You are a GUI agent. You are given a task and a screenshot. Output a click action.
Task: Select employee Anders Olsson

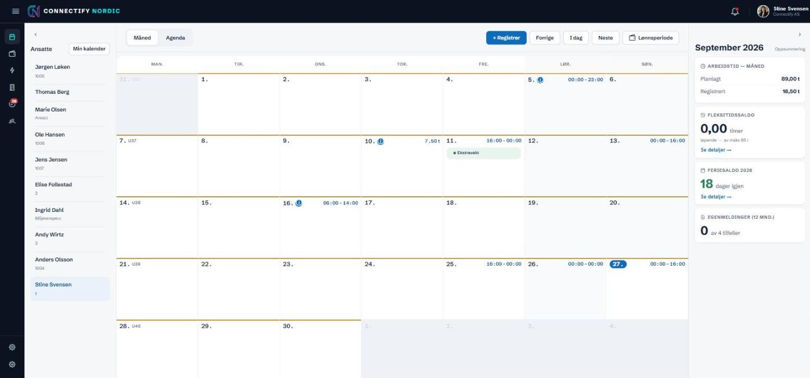70,263
